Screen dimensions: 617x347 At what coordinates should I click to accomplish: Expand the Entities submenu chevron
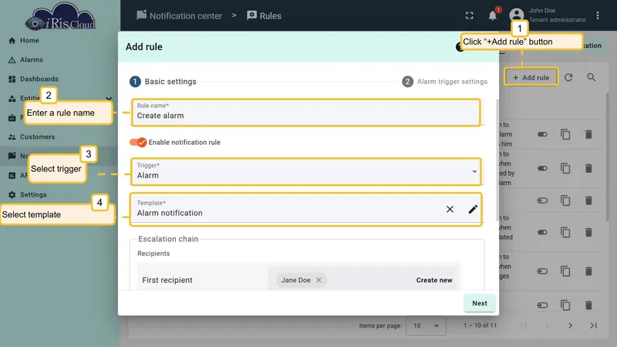109,99
